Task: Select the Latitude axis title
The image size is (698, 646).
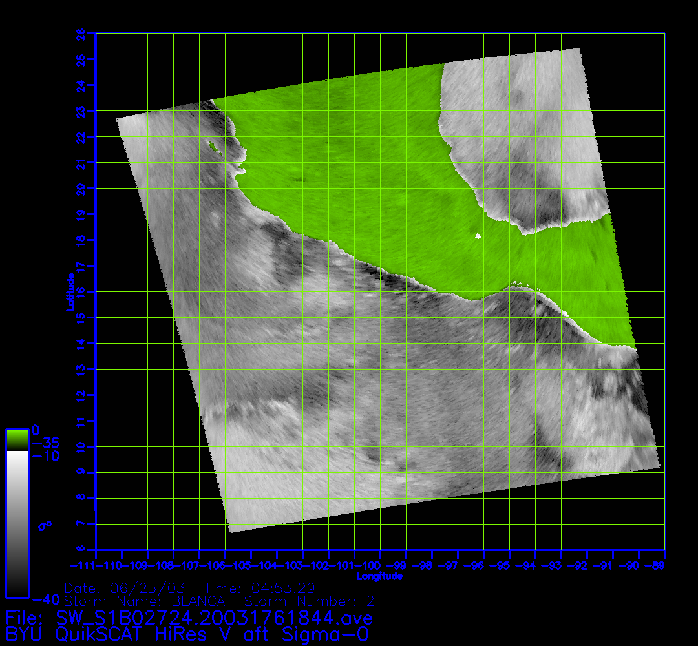Action: [69, 292]
